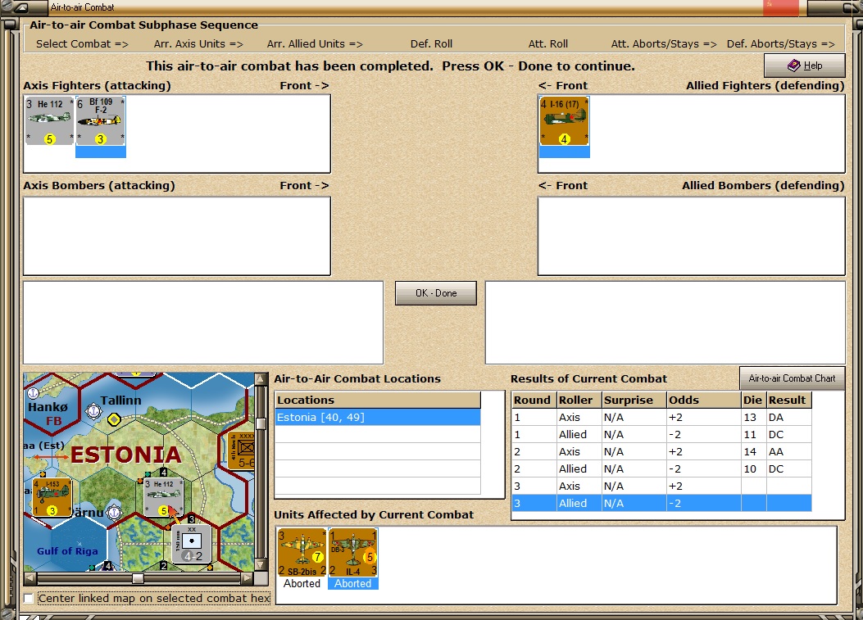Click the Roller column header
Image resolution: width=863 pixels, height=620 pixels.
point(579,400)
